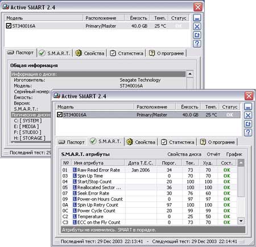Viewport: 256px width, 247px height.
Task: Click the refresh icon in front window sidebar
Action: [x=248, y=124]
